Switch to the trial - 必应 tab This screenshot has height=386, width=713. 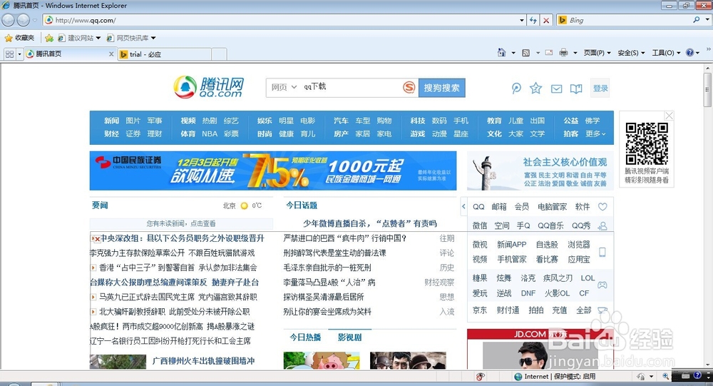pyautogui.click(x=165, y=54)
